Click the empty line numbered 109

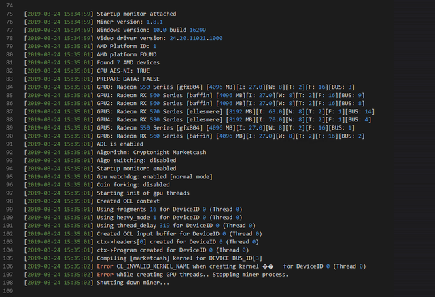pos(7,291)
